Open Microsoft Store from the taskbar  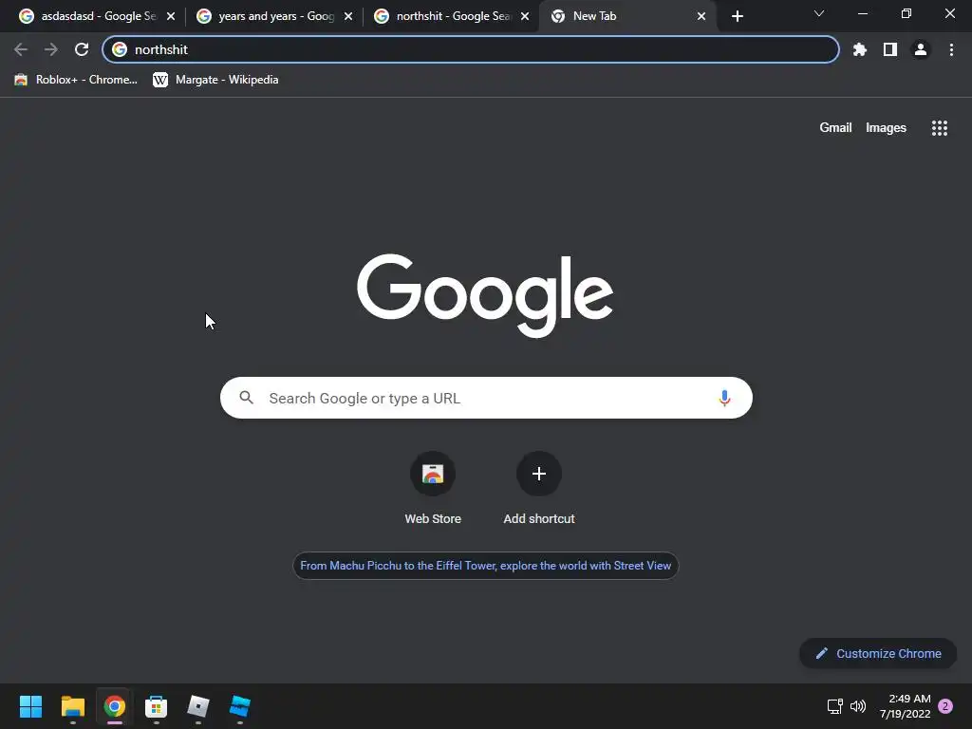157,706
